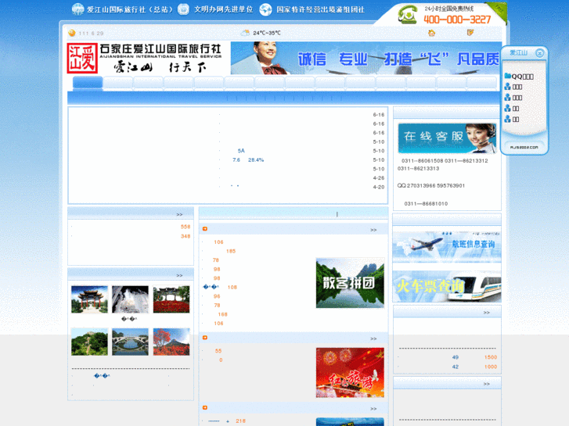Image resolution: width=569 pixels, height=426 pixels.
Task: Click the 文明办网先进单位 header link
Action: [224, 9]
